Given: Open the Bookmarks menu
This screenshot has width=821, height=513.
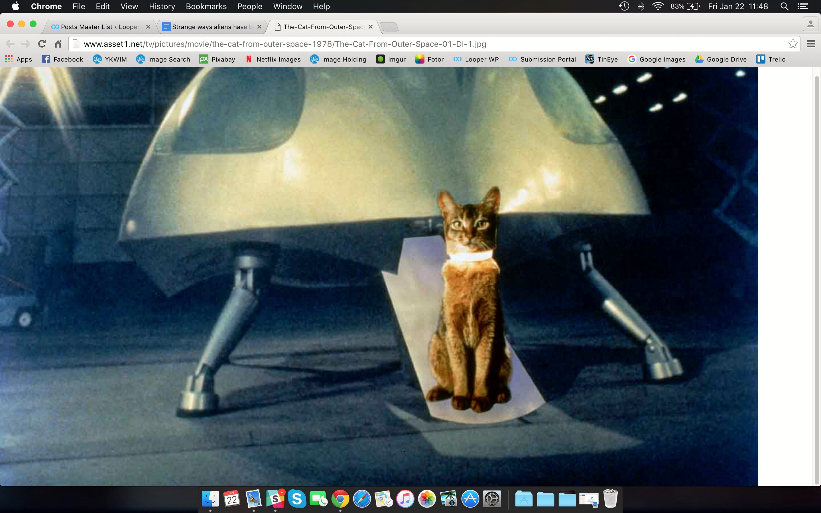Looking at the screenshot, I should click(x=206, y=7).
